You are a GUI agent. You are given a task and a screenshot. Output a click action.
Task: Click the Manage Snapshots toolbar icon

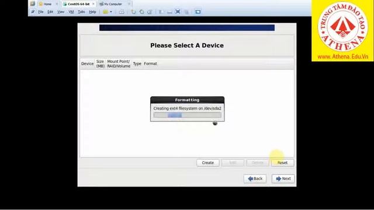click(150, 12)
